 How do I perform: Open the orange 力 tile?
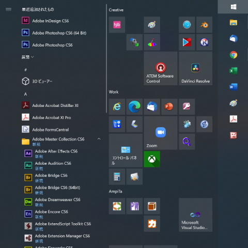click(x=152, y=224)
